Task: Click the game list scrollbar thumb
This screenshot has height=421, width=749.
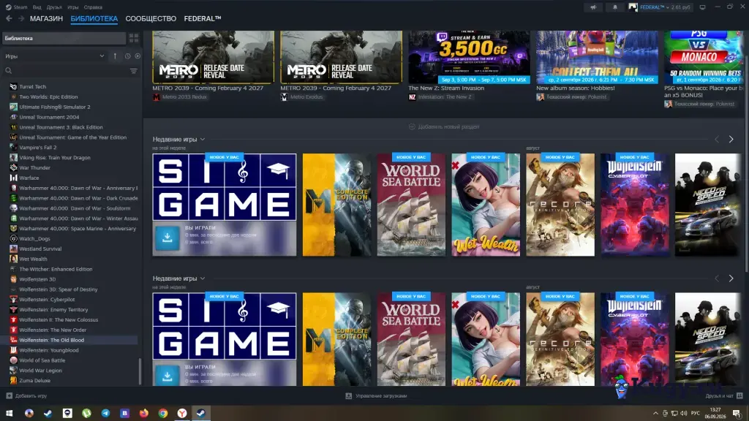Action: point(140,371)
